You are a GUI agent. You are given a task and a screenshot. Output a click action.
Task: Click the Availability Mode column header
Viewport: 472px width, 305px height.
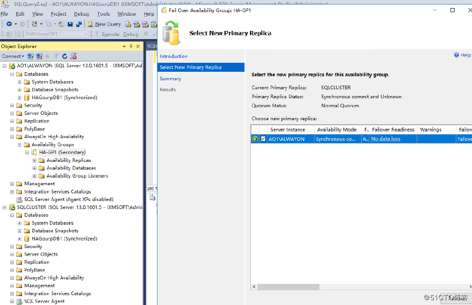point(337,130)
